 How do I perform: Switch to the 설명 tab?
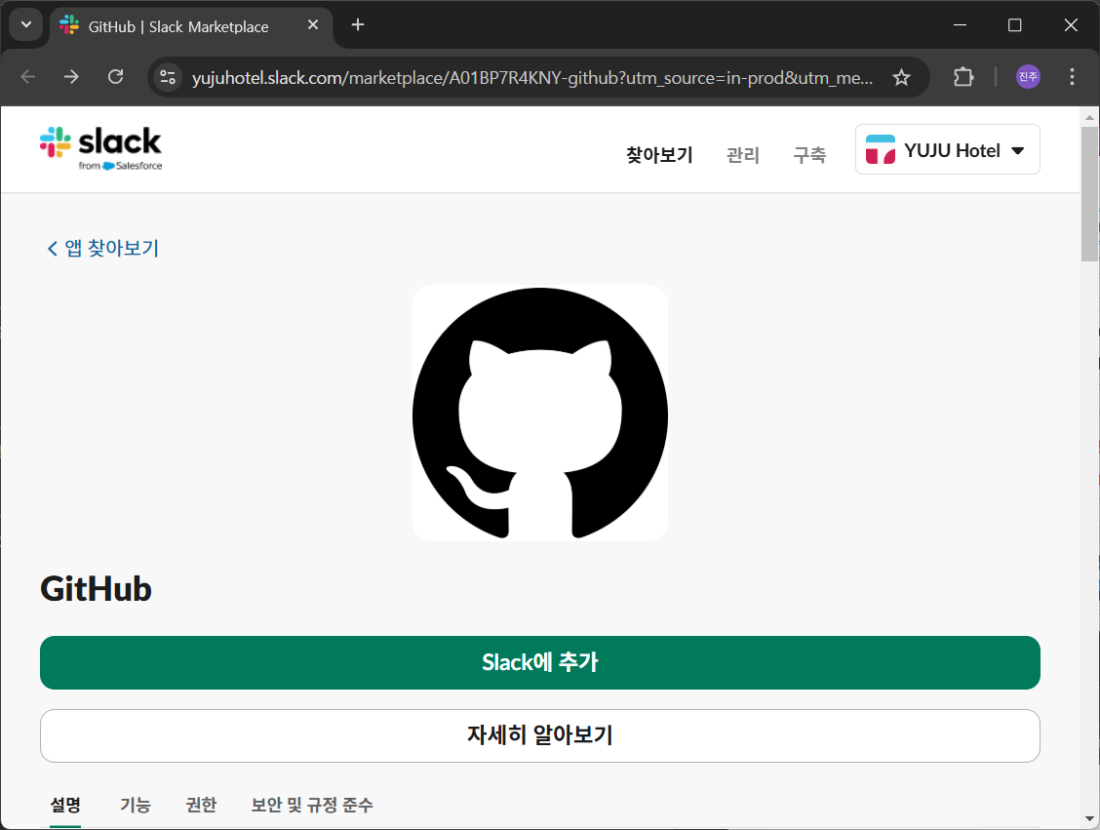click(x=65, y=805)
